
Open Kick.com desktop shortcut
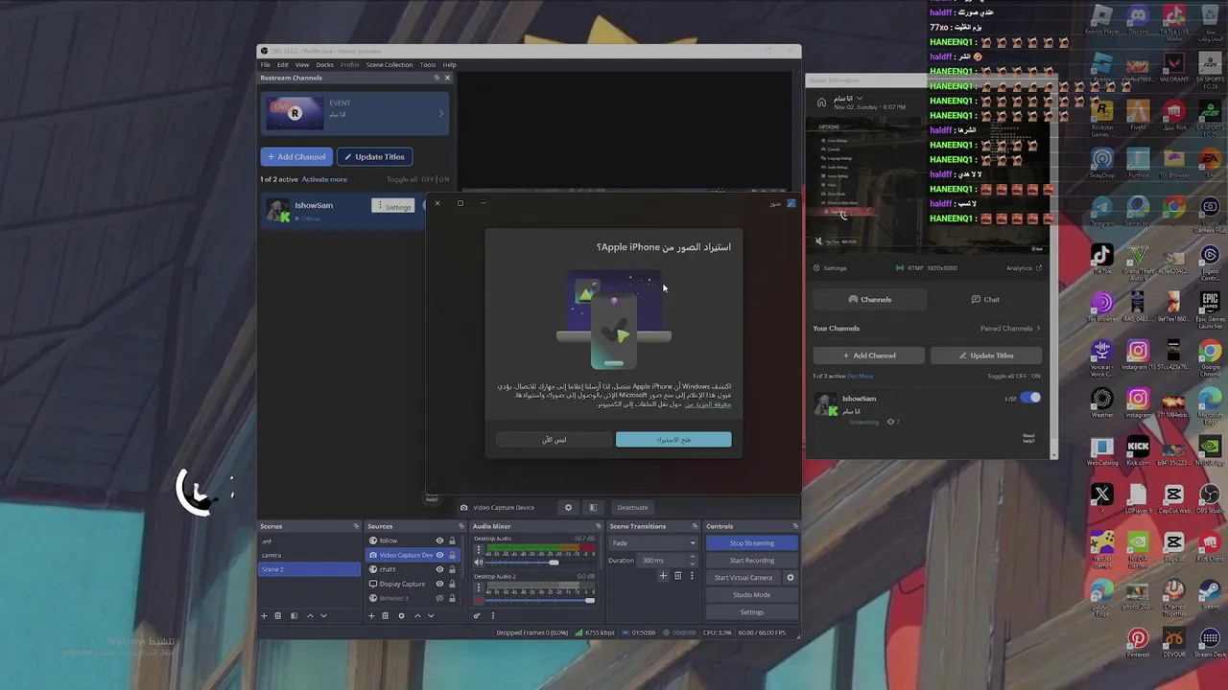pos(1138,451)
